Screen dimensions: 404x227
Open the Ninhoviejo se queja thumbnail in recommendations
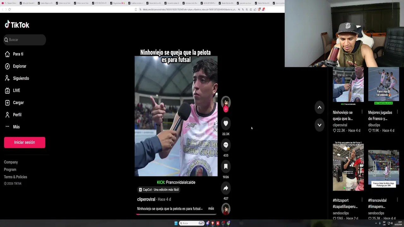[x=348, y=86]
